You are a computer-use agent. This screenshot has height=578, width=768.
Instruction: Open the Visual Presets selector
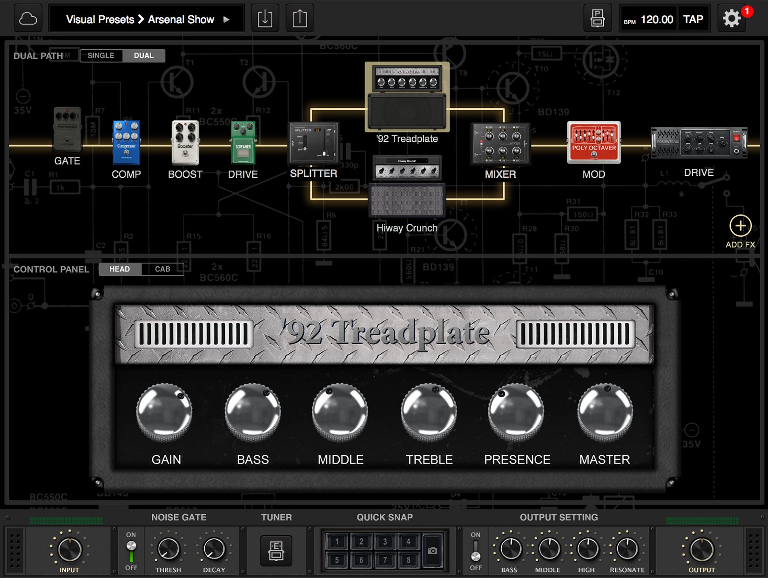pos(99,19)
